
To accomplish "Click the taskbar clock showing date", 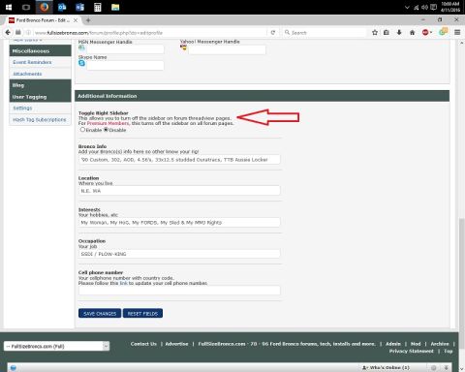I will click(x=450, y=7).
